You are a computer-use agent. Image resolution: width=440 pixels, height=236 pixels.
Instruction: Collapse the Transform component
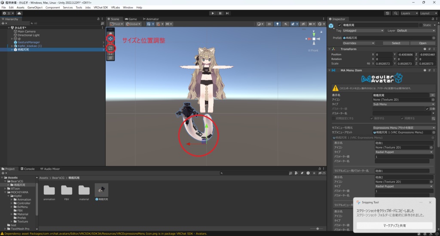(330, 49)
